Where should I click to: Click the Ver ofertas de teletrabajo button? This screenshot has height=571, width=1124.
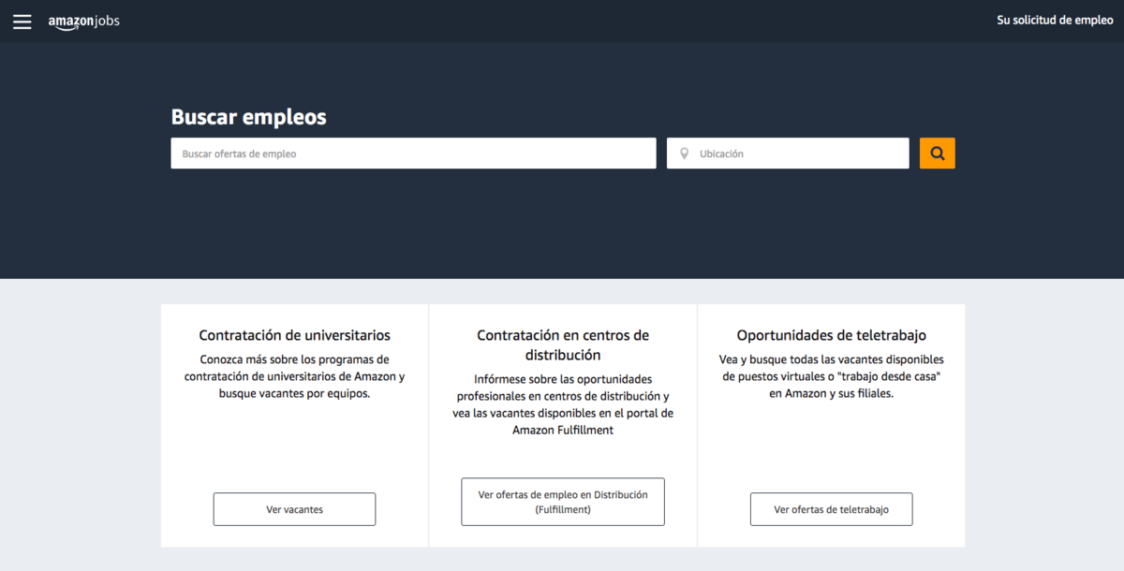(x=831, y=509)
